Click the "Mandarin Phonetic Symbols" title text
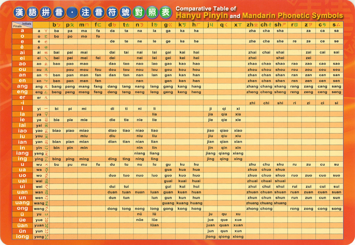The image size is (355, 245). (x=293, y=16)
